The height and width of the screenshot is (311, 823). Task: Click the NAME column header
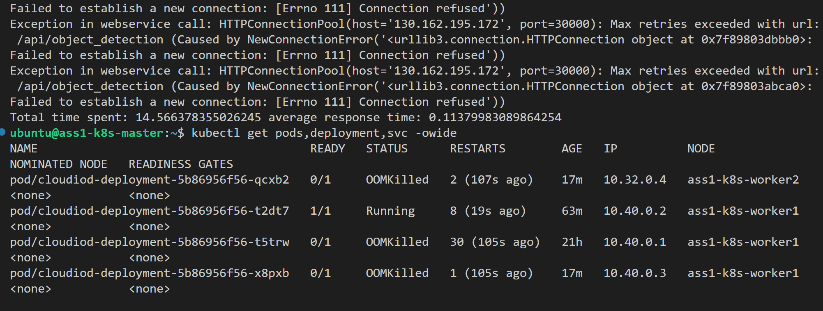[23, 149]
